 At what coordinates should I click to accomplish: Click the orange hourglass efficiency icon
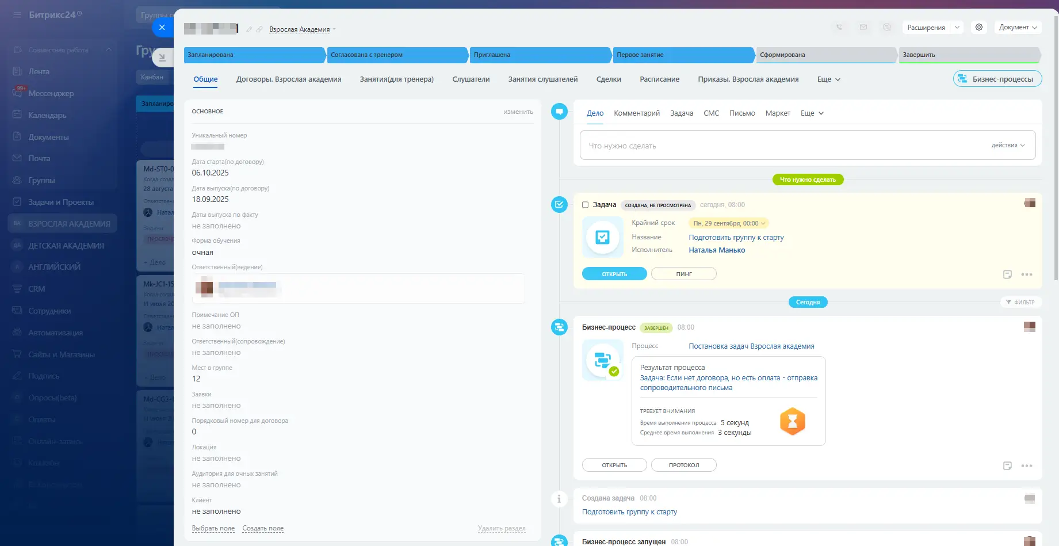tap(792, 422)
